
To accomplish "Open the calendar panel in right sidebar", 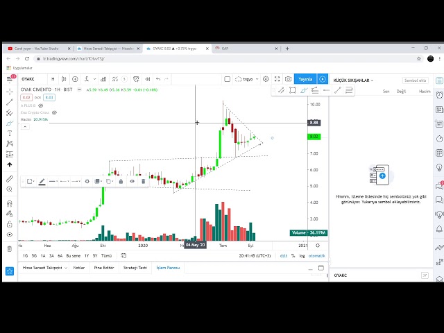I will pos(439,153).
